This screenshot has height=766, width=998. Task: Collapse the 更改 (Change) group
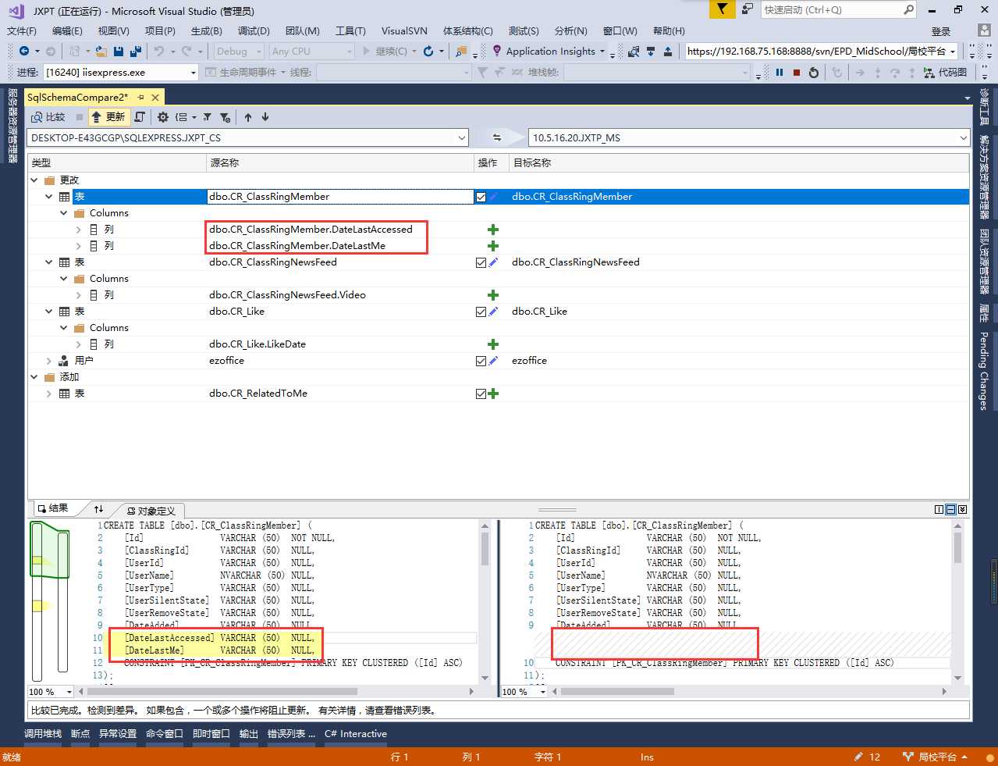pyautogui.click(x=34, y=180)
